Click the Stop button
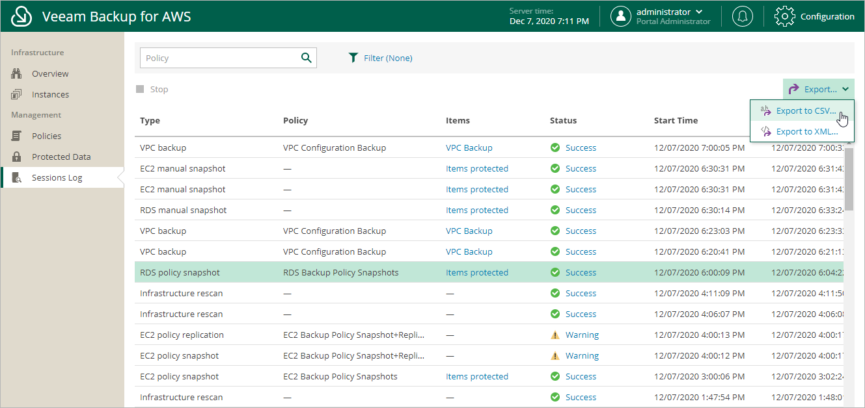The image size is (865, 408). [x=152, y=89]
